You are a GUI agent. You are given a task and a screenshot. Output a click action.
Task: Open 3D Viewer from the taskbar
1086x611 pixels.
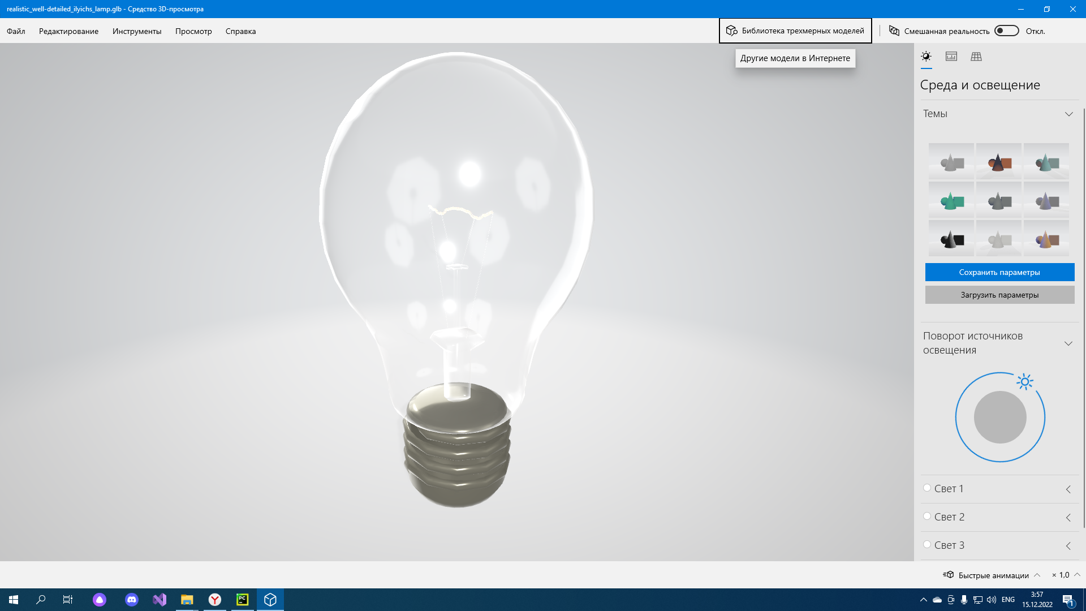coord(270,600)
